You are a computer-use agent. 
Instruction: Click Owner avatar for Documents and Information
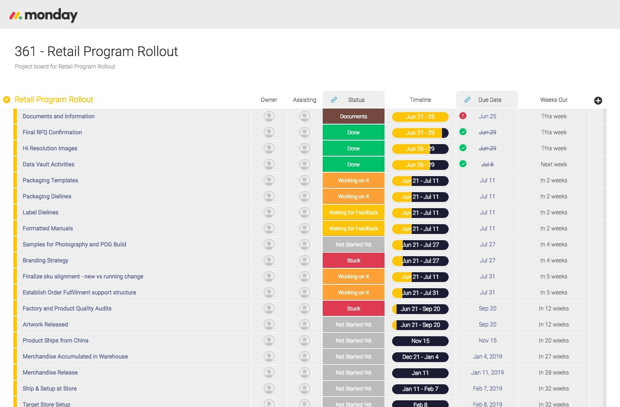click(x=269, y=116)
